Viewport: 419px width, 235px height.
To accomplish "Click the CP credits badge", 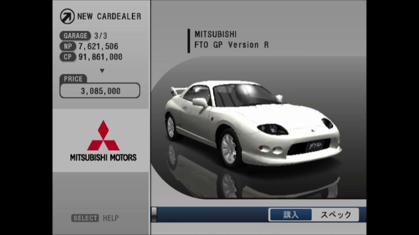I will tap(68, 57).
